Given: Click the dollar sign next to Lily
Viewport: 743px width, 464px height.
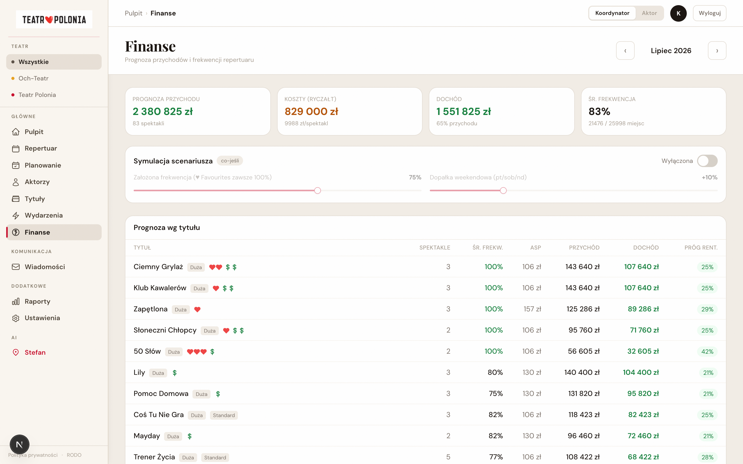Looking at the screenshot, I should pos(175,373).
